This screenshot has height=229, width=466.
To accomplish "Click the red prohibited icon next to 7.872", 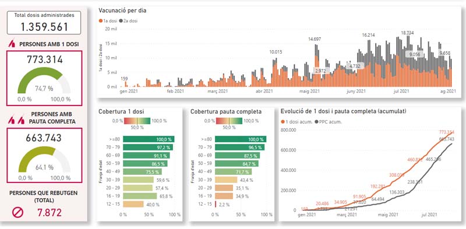I will [x=17, y=213].
